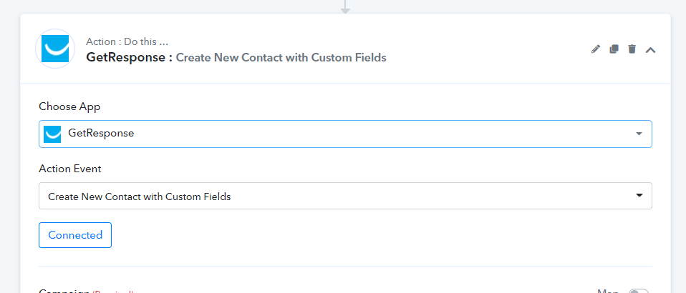Click the large GetResponse logo in header

(x=55, y=49)
